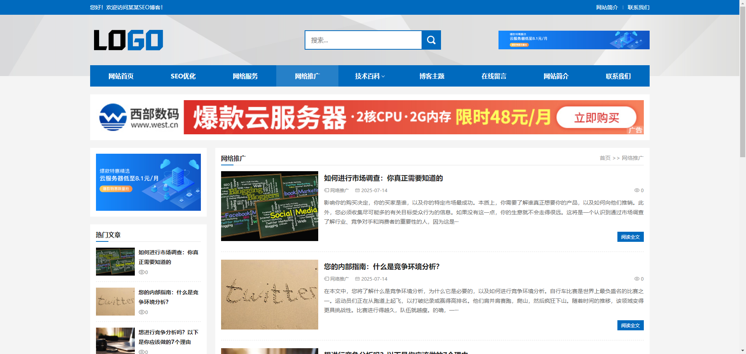Click the 网络推广 section heading
The height and width of the screenshot is (354, 746).
[233, 158]
